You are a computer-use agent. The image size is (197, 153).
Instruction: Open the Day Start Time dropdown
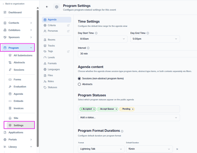[x=103, y=39]
